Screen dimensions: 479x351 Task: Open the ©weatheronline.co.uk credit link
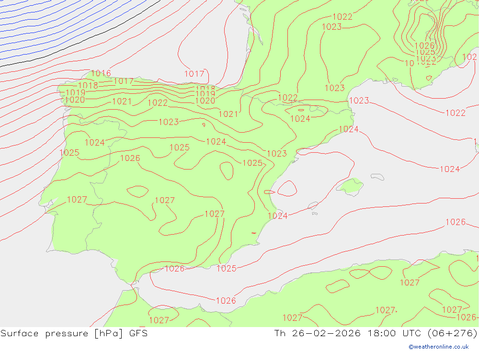click(x=438, y=347)
